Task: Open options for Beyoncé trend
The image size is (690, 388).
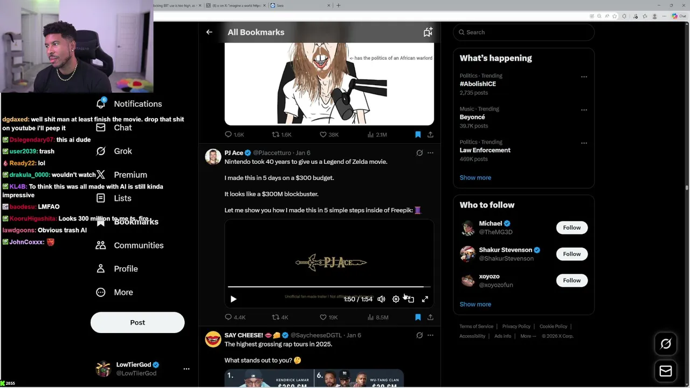Action: point(584,110)
